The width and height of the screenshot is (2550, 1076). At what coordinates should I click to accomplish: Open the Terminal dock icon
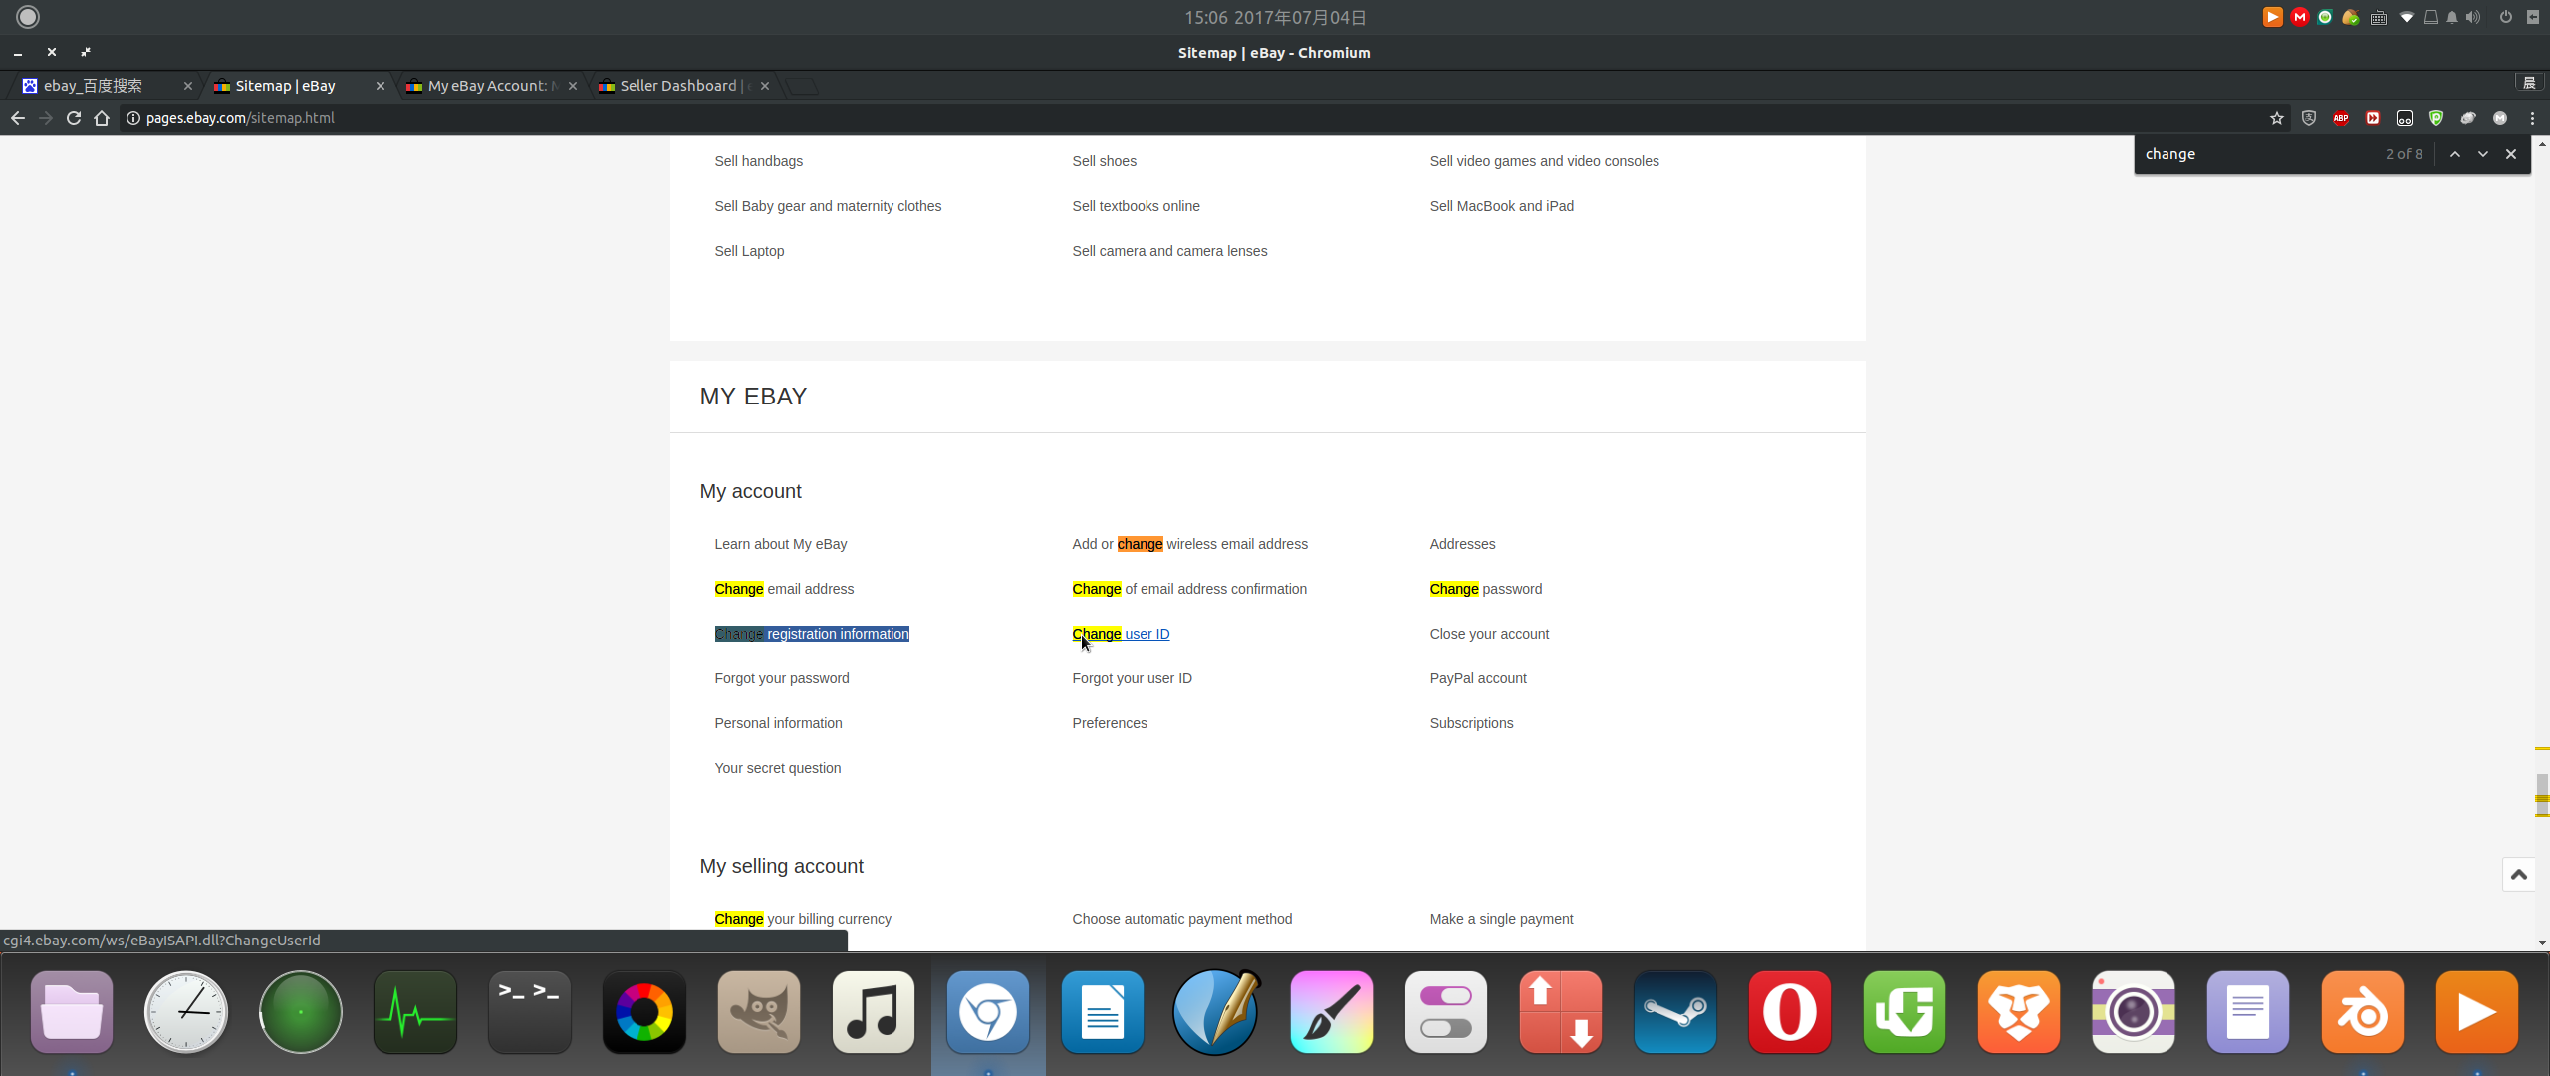pyautogui.click(x=530, y=1012)
